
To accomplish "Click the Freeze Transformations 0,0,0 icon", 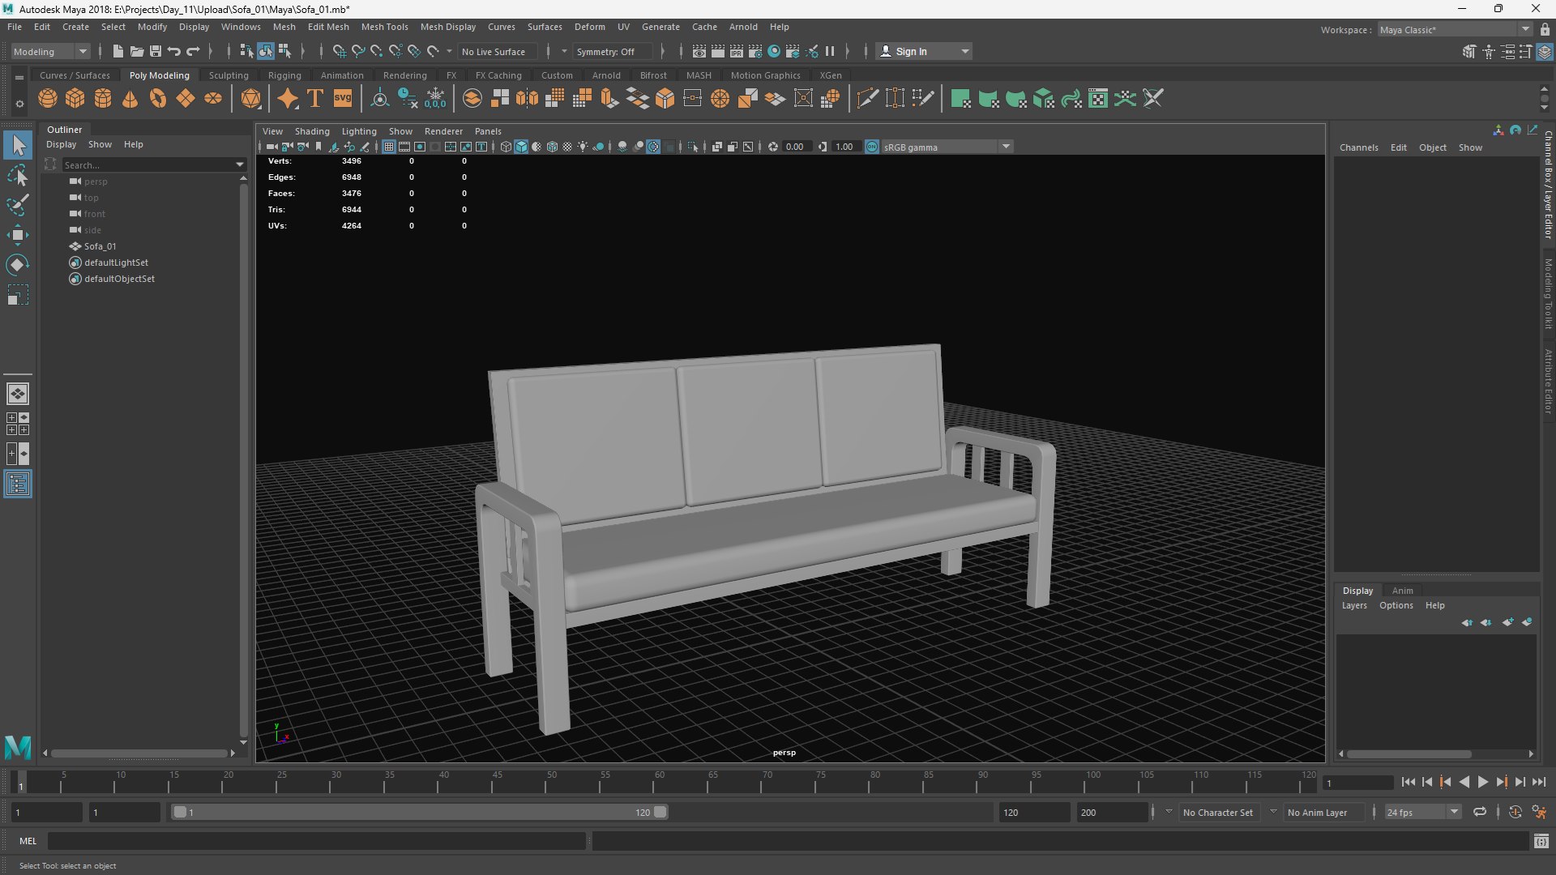I will click(x=435, y=99).
